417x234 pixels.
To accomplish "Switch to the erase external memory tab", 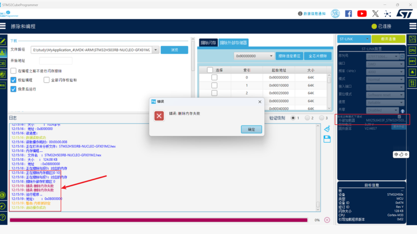I will (233, 43).
